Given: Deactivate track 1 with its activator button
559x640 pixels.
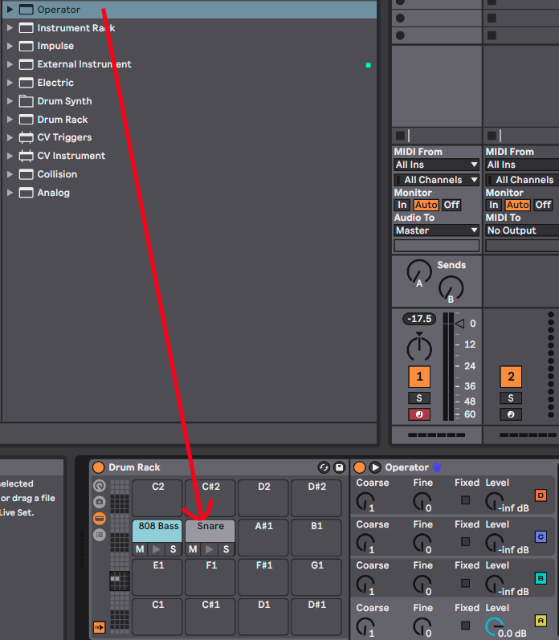Looking at the screenshot, I should click(x=419, y=377).
